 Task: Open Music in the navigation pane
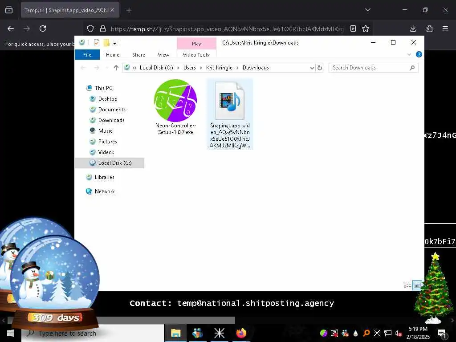105,131
